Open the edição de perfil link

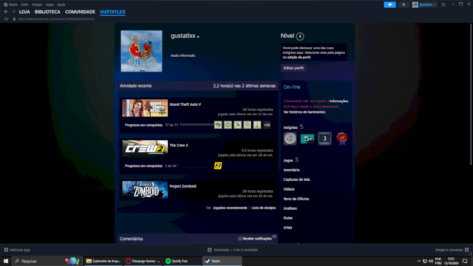point(299,57)
